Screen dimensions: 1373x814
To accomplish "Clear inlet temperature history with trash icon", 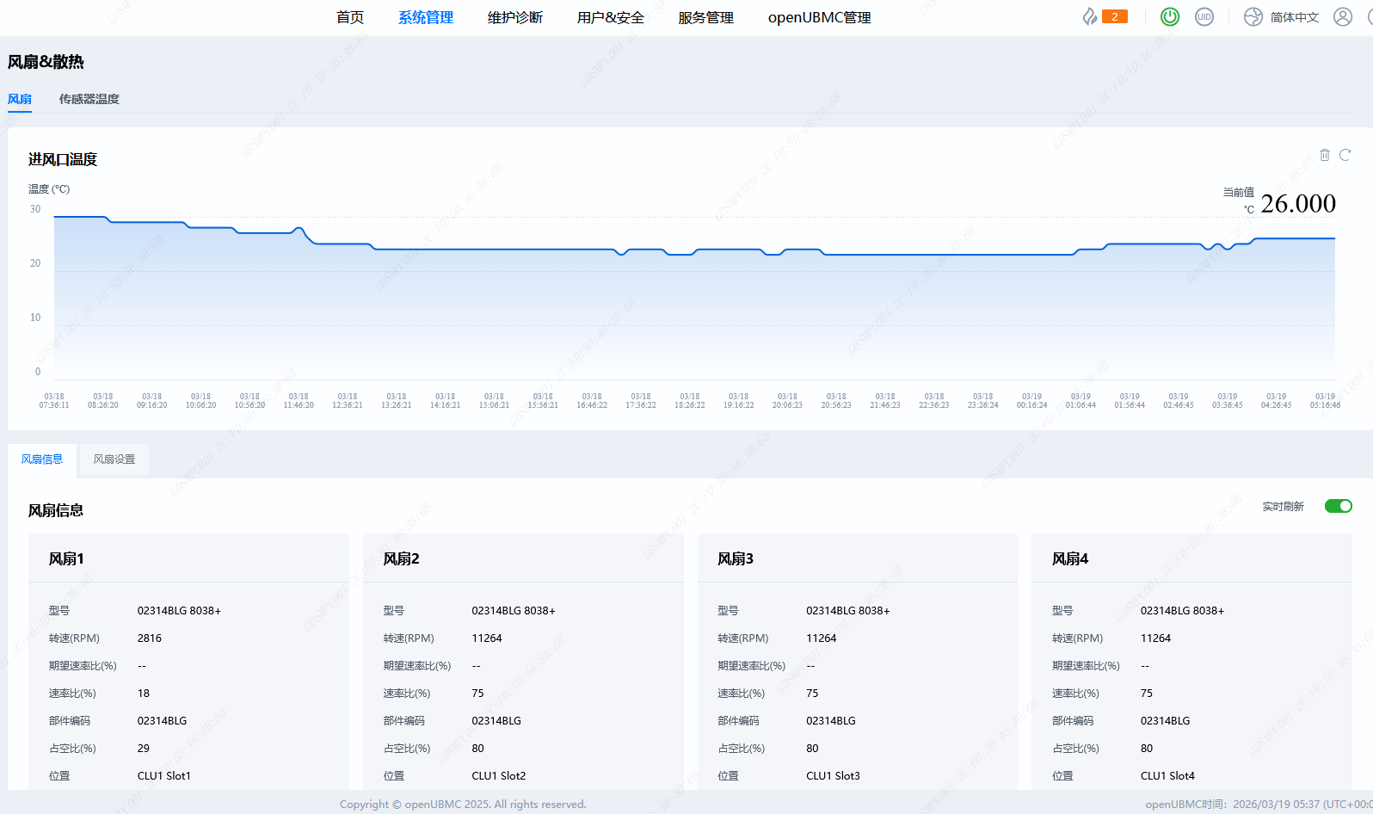I will 1325,155.
